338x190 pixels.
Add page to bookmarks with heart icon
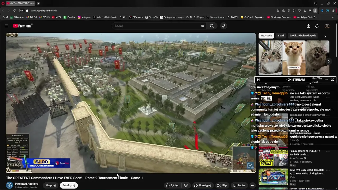tap(299, 11)
